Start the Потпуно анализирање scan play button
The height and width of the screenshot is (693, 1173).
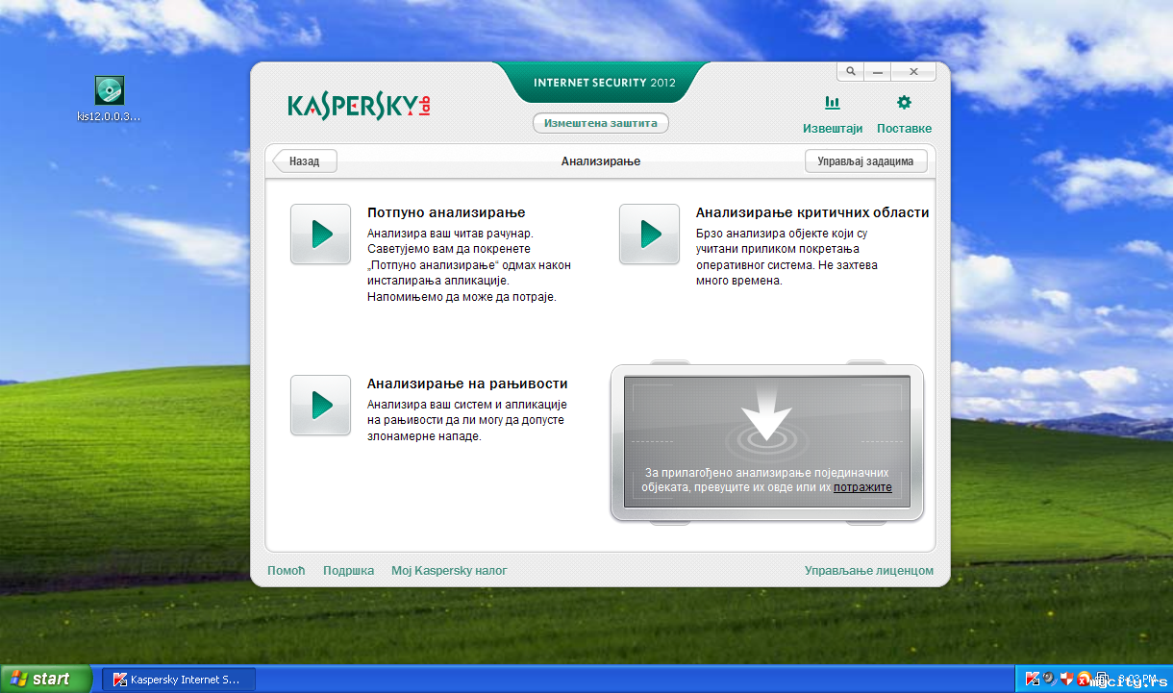tap(320, 234)
